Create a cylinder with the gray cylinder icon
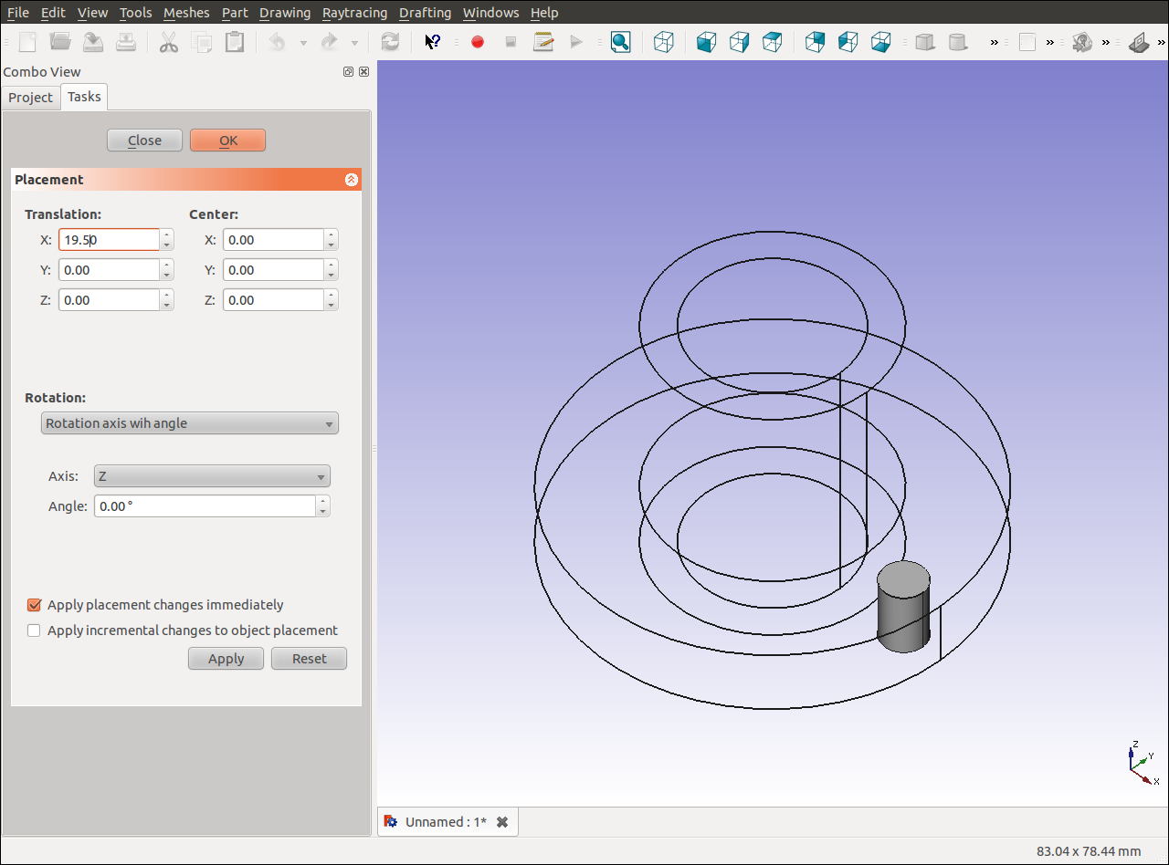Image resolution: width=1169 pixels, height=865 pixels. (958, 42)
